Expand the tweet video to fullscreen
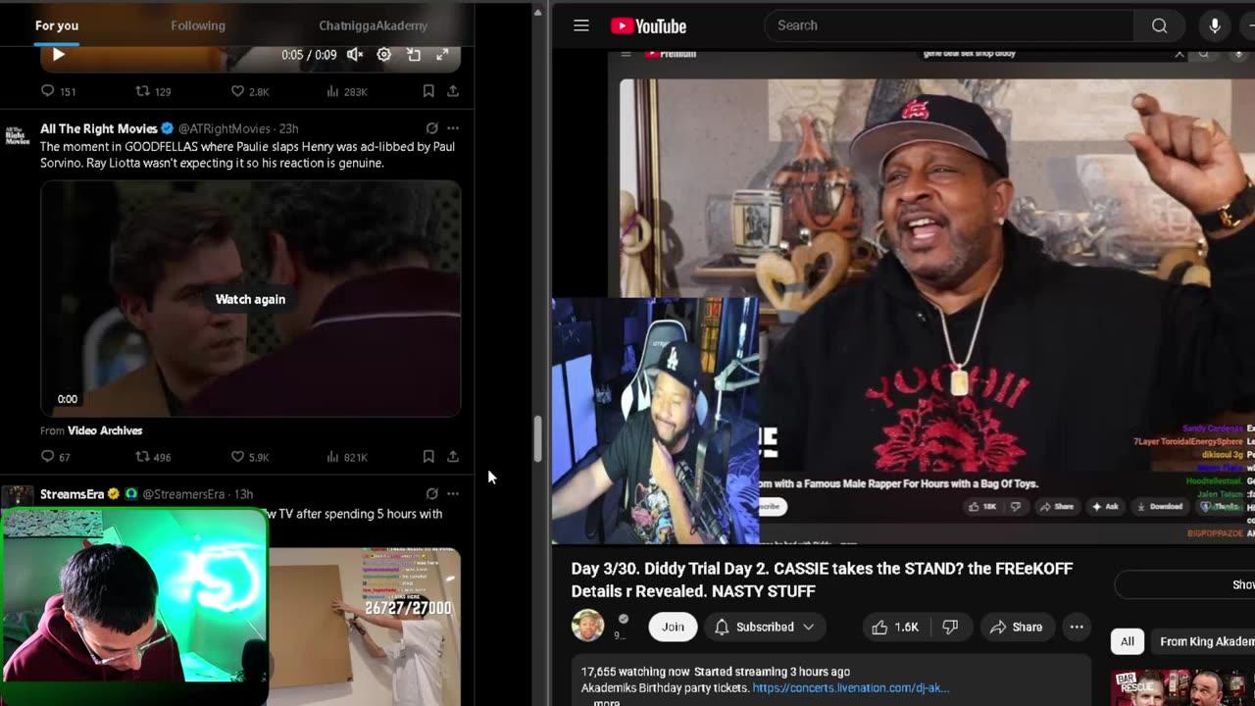Viewport: 1255px width, 706px height. pyautogui.click(x=443, y=55)
